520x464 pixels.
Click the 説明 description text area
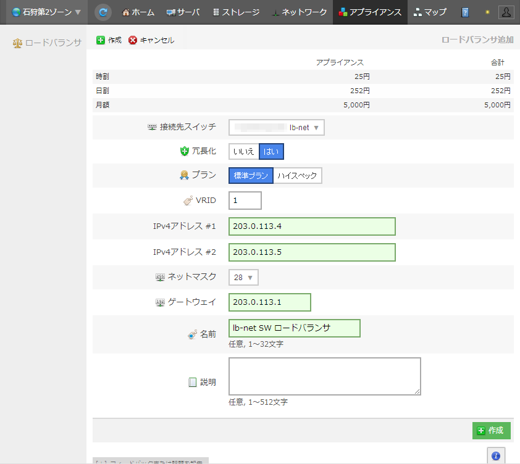pos(324,376)
